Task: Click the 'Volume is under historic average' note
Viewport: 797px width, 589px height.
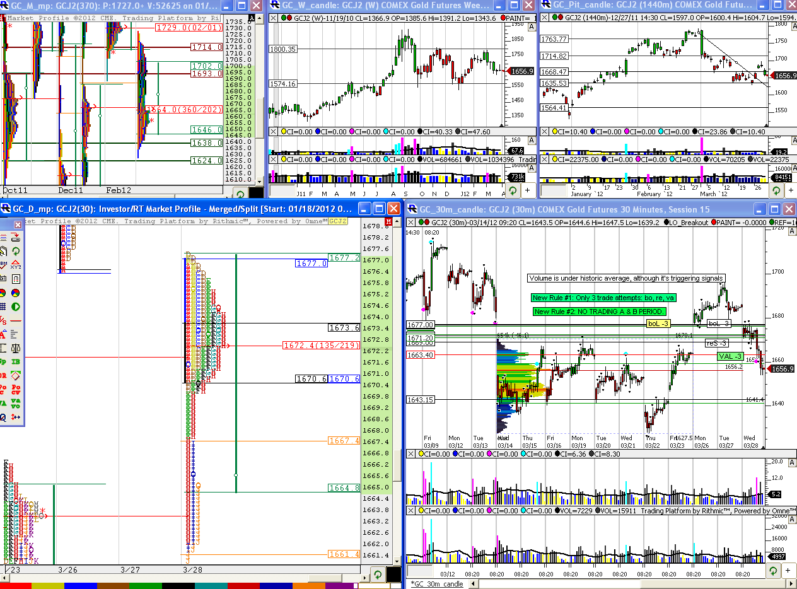Action: [x=626, y=278]
